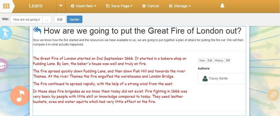The height and width of the screenshot is (116, 280).
Task: Open the Insert Item dropdown
Action: [84, 6]
